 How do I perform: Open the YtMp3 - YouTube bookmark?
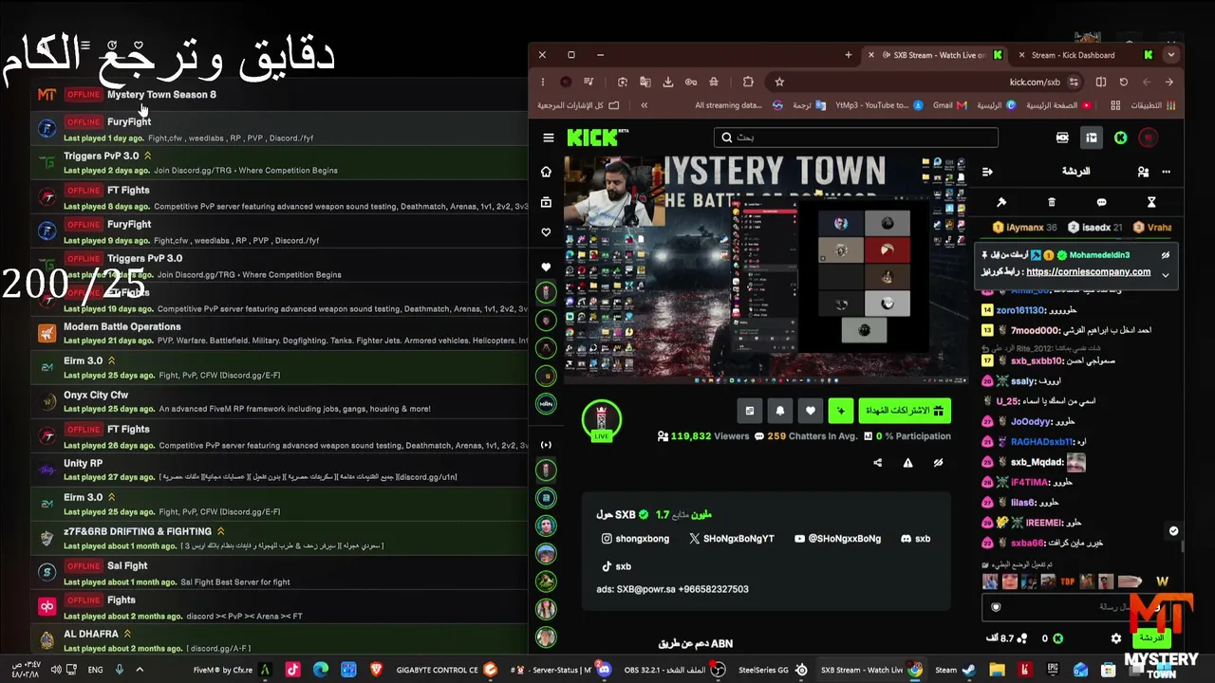click(878, 105)
